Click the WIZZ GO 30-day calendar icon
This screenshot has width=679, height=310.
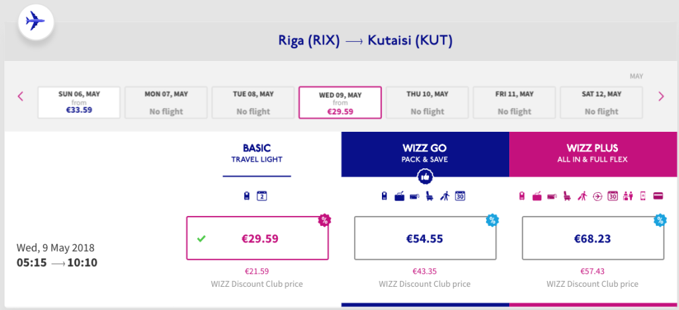pos(460,196)
